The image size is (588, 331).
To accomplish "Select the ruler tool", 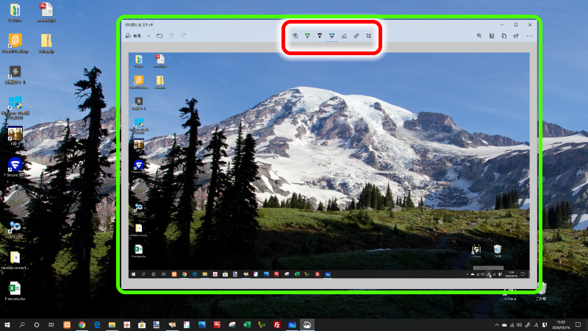I will pos(356,35).
